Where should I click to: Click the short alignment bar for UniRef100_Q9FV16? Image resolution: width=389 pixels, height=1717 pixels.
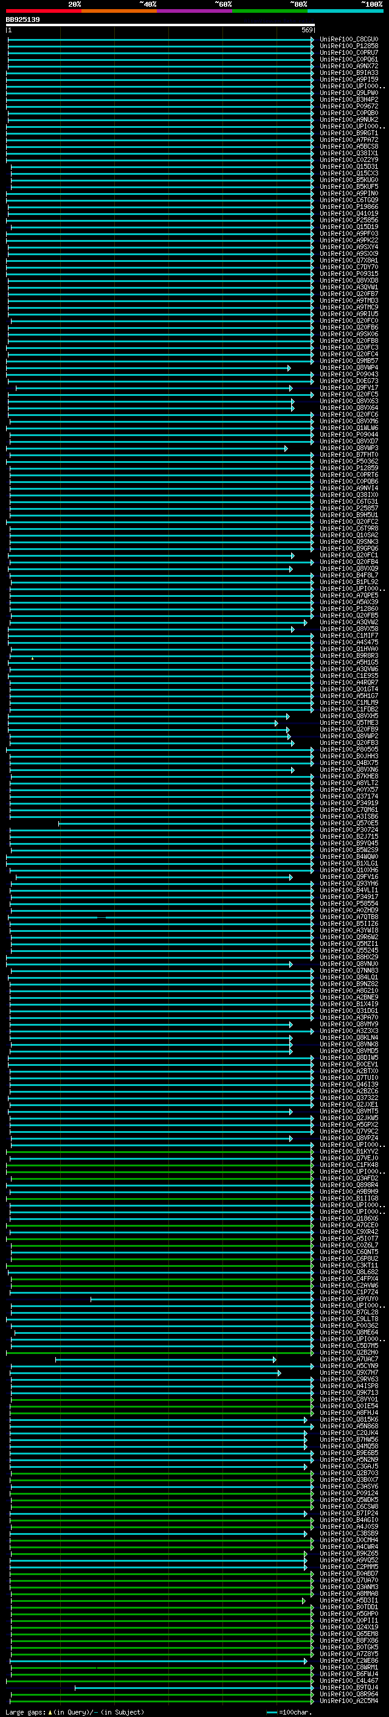tap(154, 877)
